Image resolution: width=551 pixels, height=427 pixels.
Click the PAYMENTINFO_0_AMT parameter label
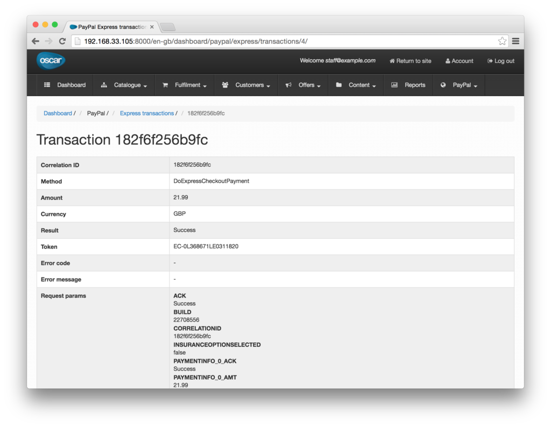tap(205, 378)
